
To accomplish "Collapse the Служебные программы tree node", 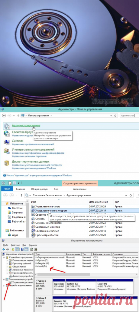I will 4,257.
